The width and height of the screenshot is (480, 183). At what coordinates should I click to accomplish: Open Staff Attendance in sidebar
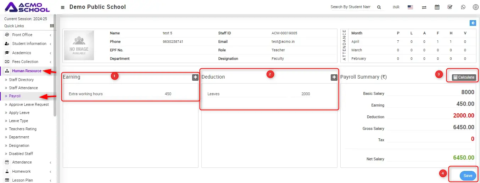23,88
